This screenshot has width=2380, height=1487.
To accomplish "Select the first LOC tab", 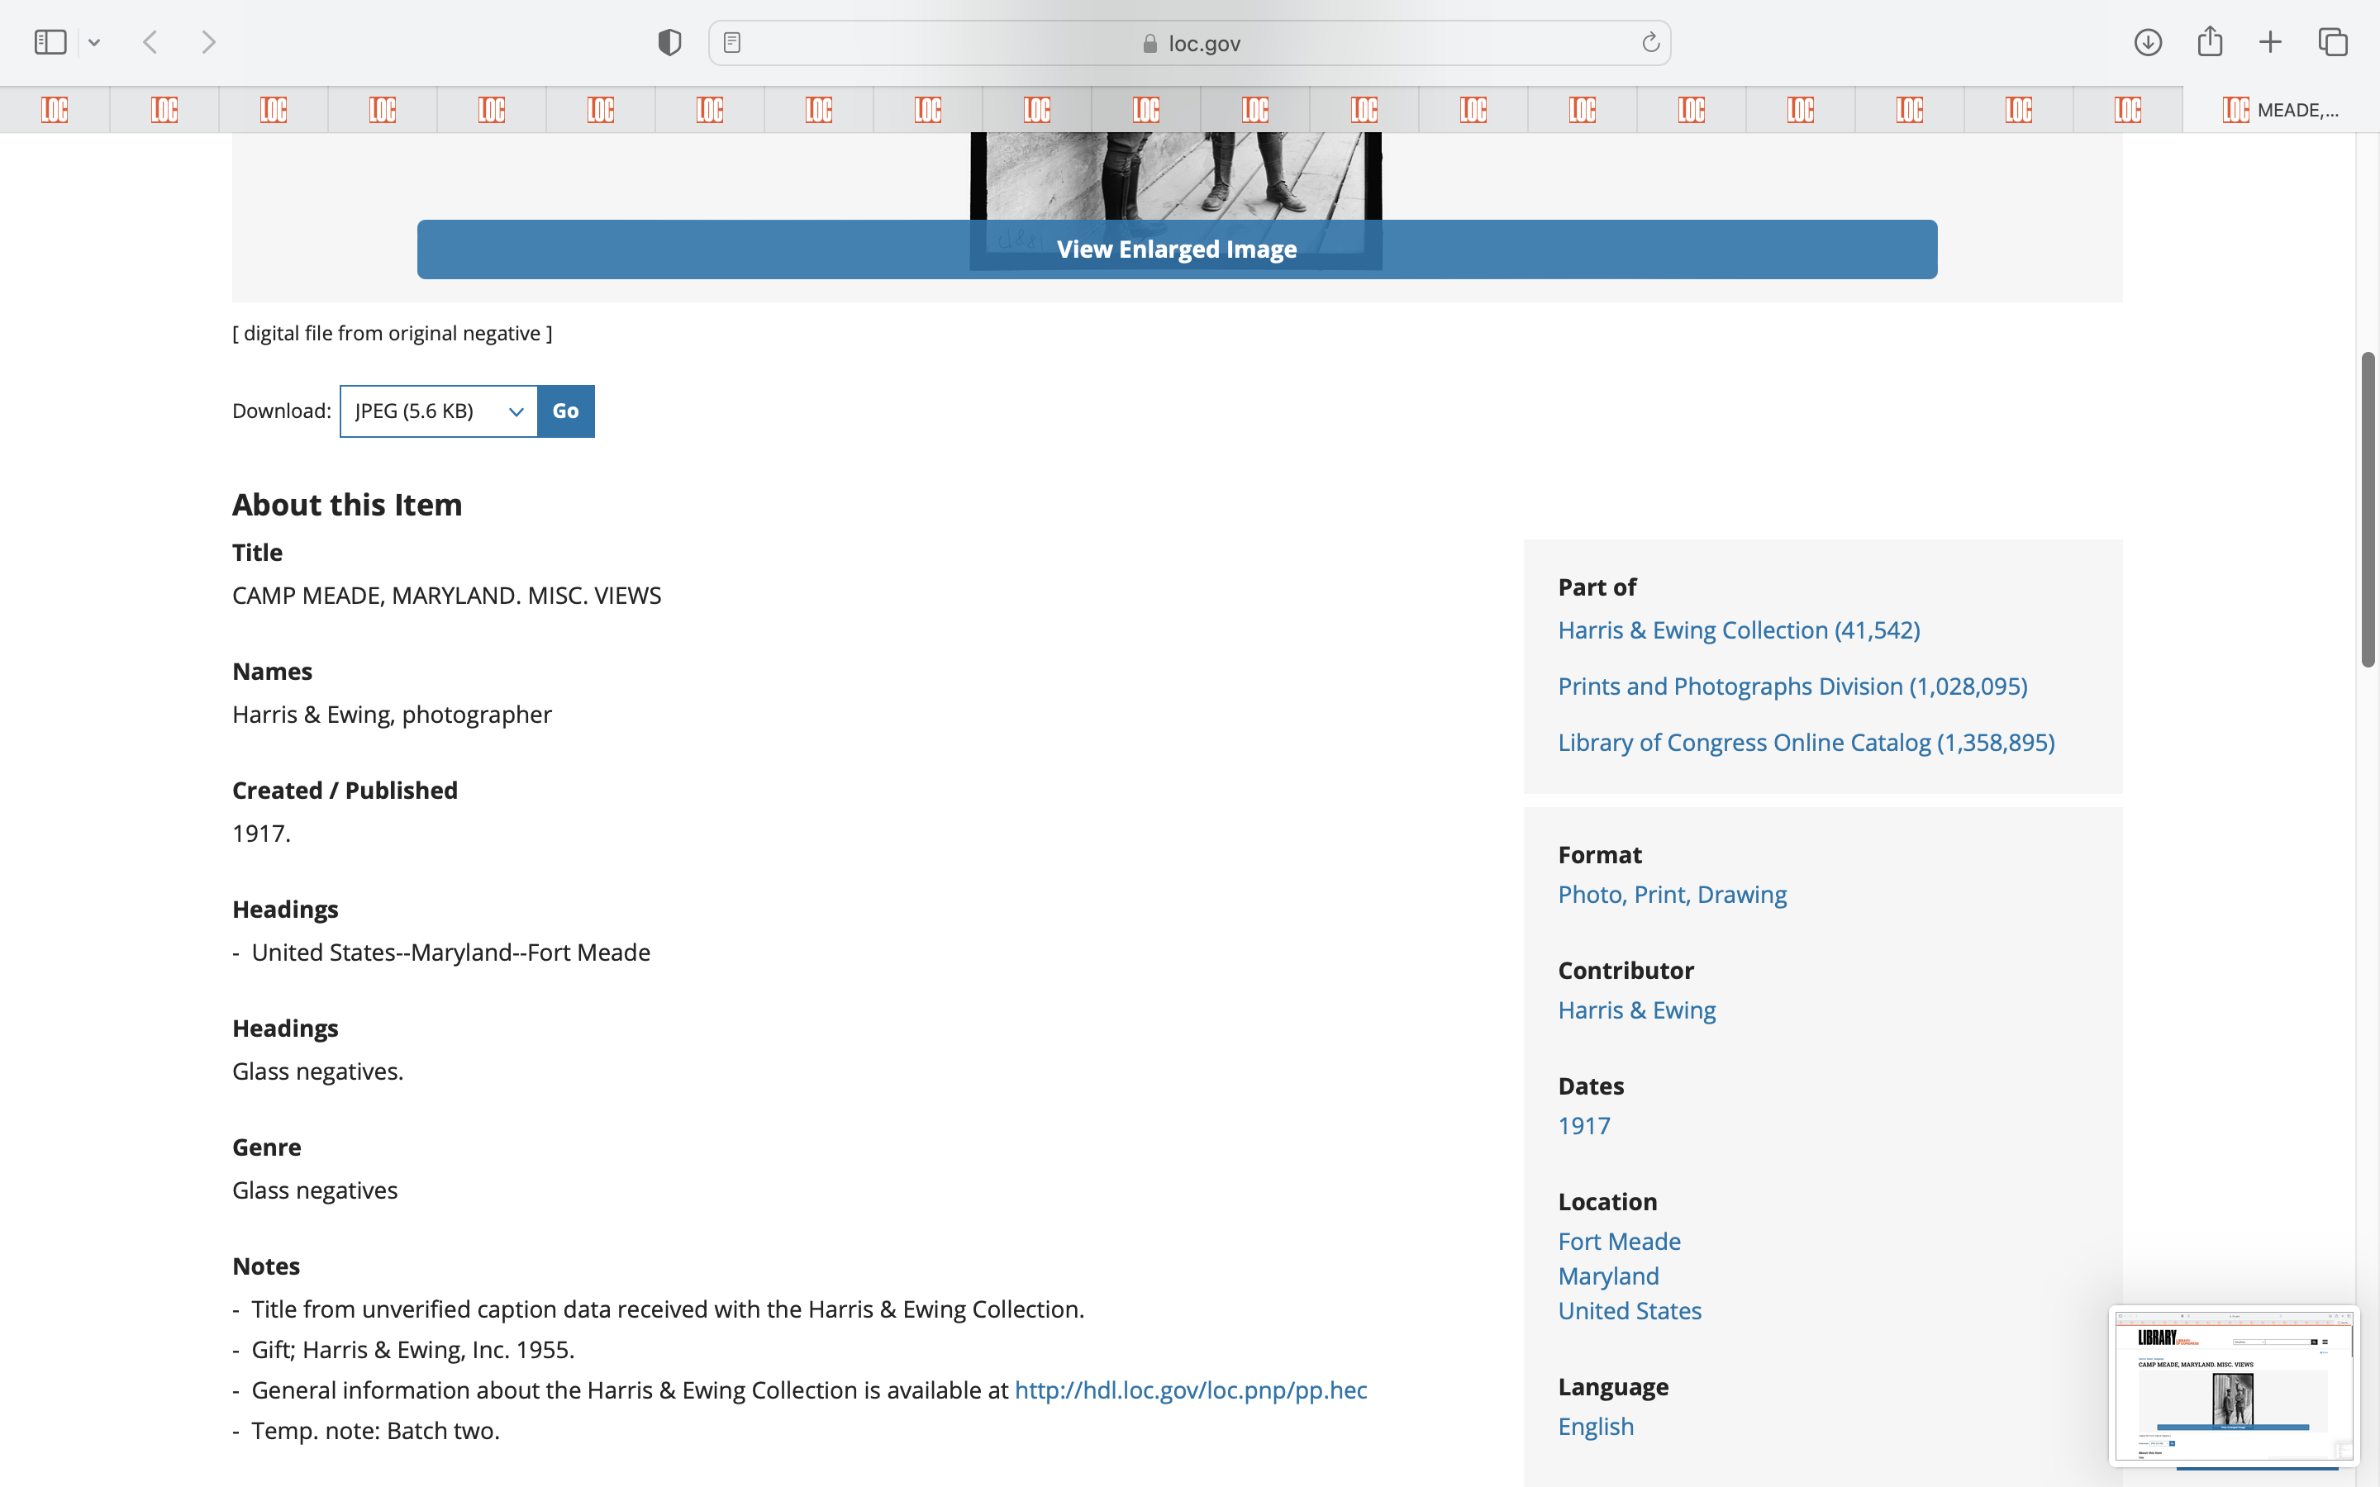I will [x=55, y=109].
